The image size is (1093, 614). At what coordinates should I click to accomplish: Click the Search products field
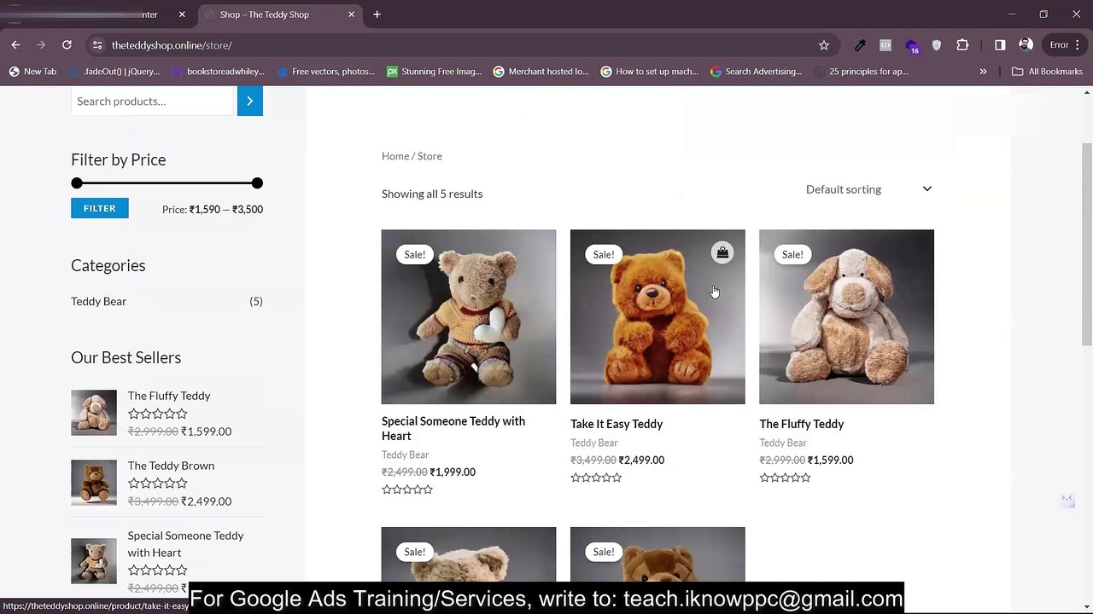tap(152, 101)
